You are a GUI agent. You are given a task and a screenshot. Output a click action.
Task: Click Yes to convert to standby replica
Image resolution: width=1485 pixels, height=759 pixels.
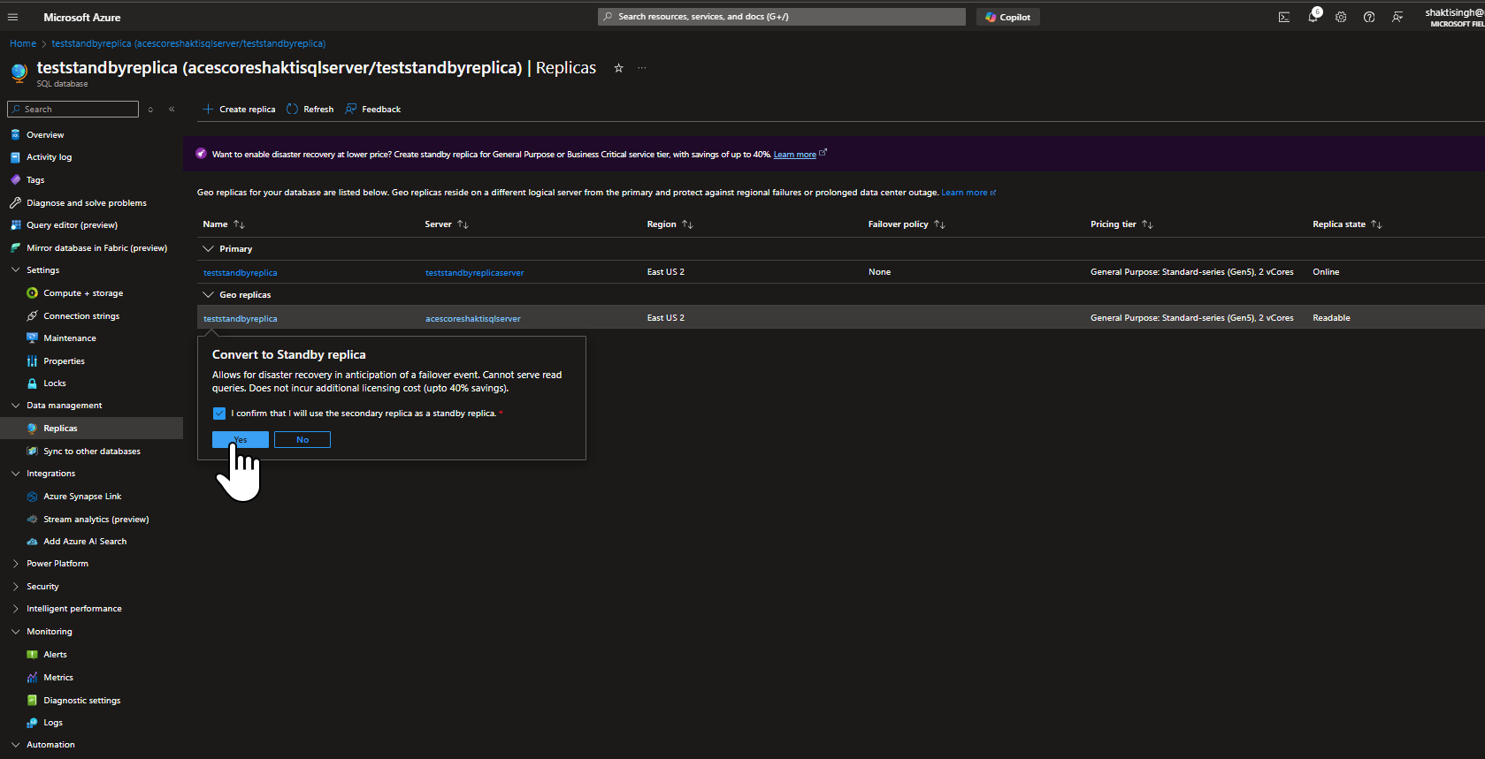click(241, 440)
